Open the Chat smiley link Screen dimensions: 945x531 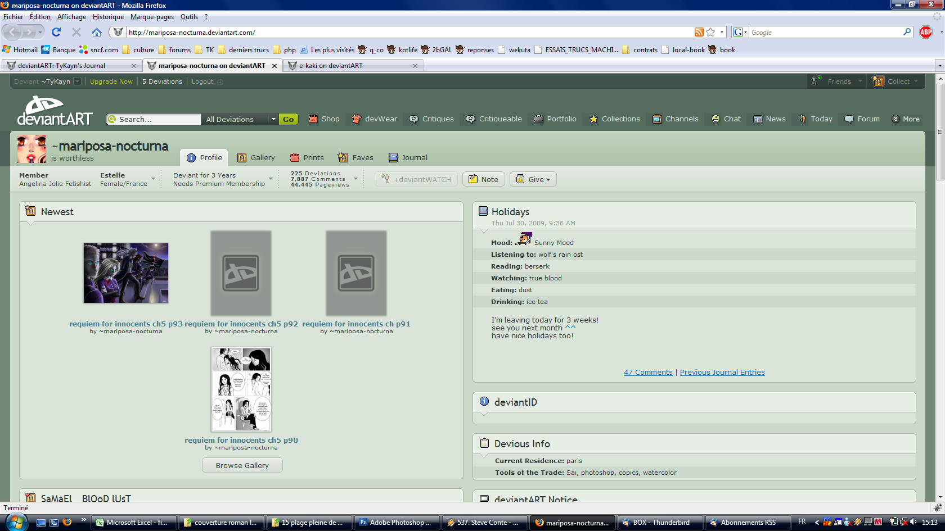click(x=726, y=119)
